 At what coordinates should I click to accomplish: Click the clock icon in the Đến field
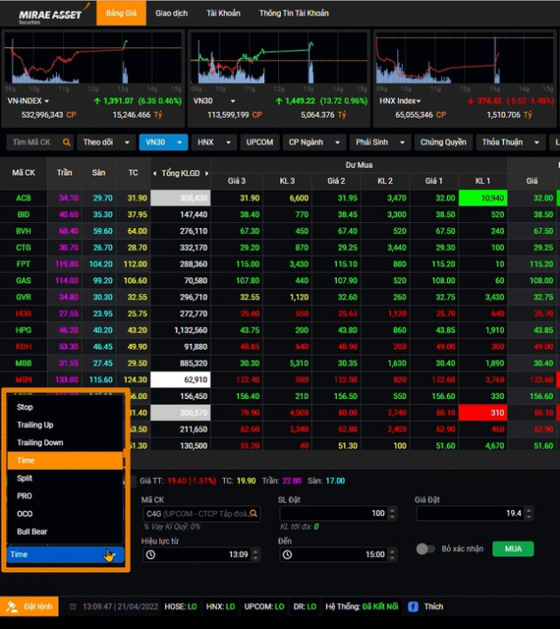pos(289,554)
